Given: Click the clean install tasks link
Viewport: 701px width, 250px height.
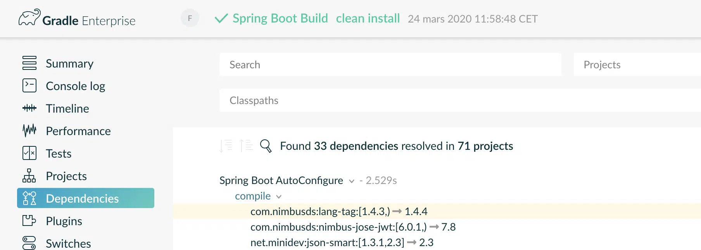Looking at the screenshot, I should [368, 18].
